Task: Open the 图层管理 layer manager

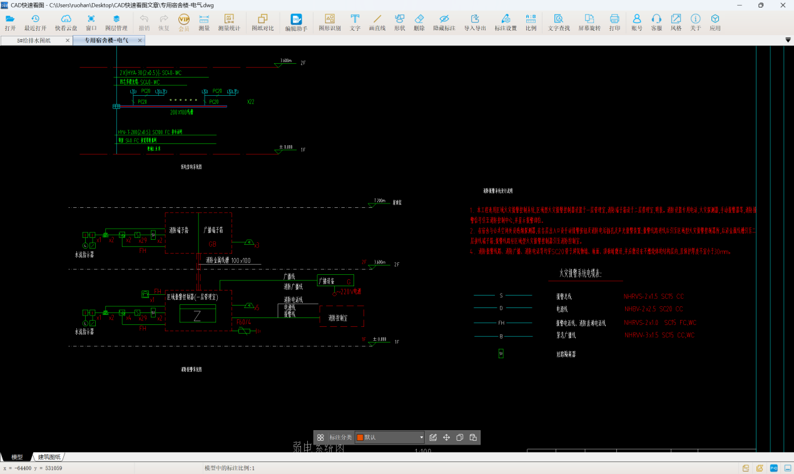Action: pos(116,23)
